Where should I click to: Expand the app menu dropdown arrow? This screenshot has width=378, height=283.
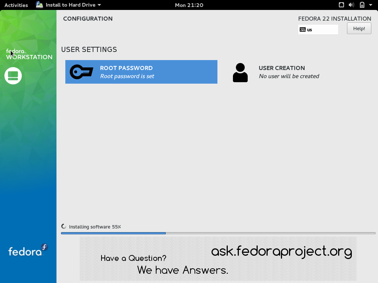[x=99, y=5]
